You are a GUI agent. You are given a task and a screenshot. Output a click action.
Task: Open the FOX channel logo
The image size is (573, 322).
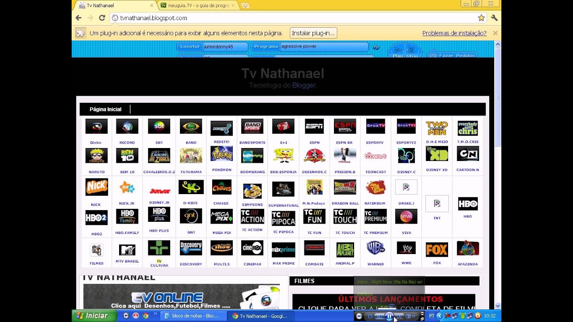(x=437, y=250)
